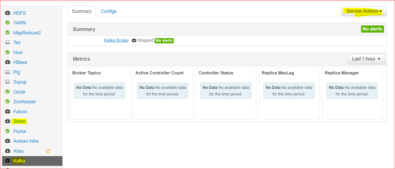Open the Service Actions dropdown
The height and width of the screenshot is (169, 395).
(364, 11)
